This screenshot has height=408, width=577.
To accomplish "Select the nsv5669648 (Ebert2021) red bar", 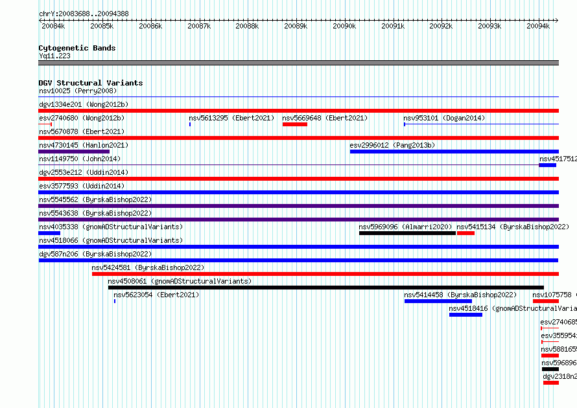I will coord(295,124).
